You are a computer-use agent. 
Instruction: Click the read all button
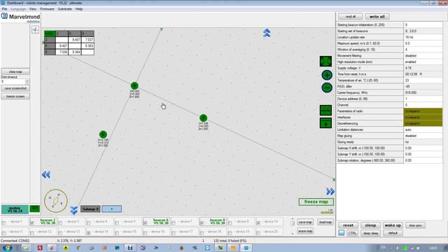(350, 17)
